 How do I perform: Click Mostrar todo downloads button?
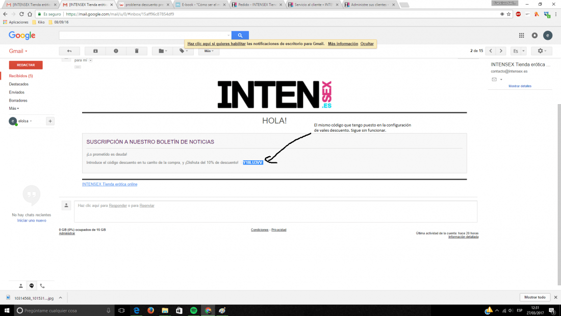tap(535, 298)
